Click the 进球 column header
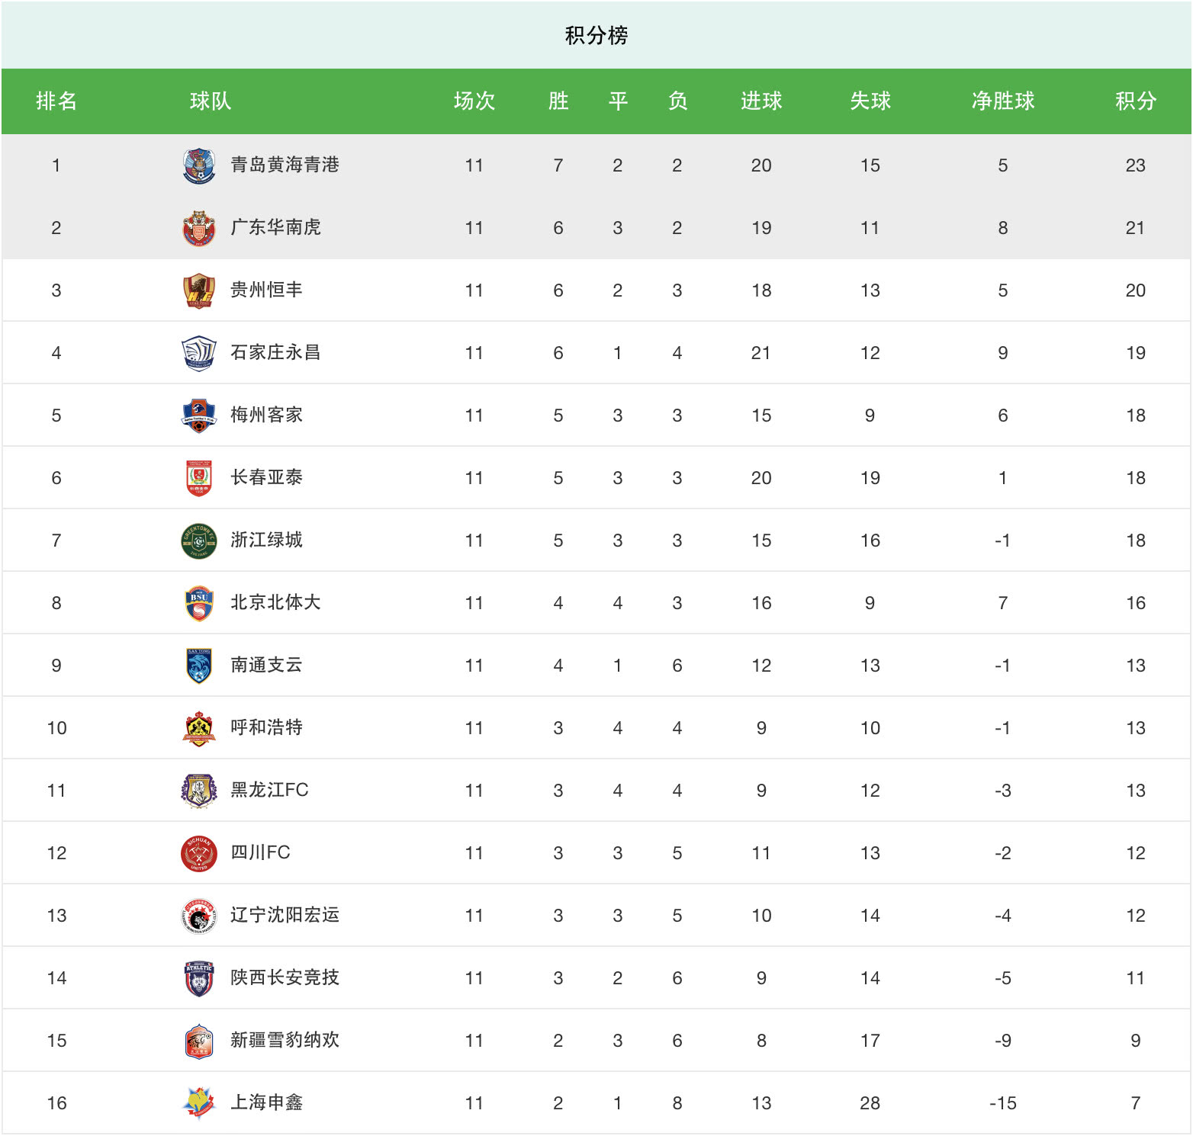 click(x=761, y=101)
